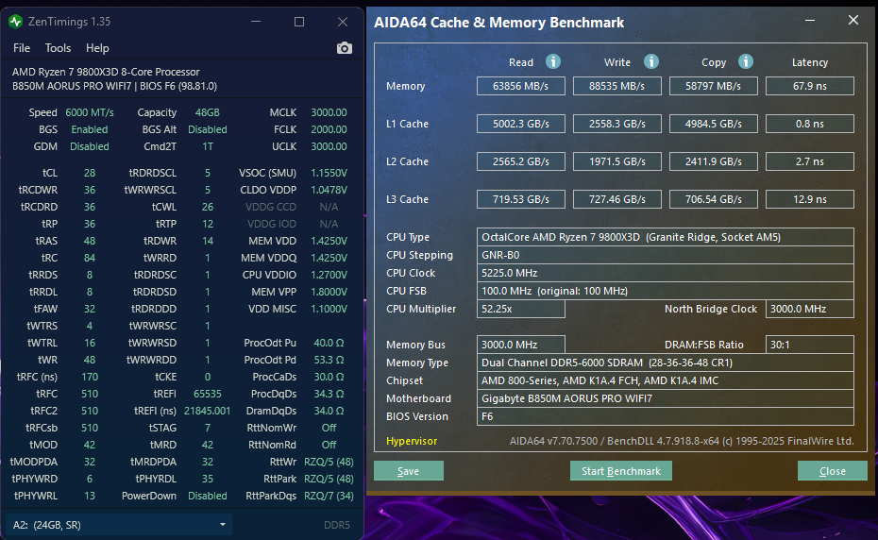Select Memory Read value 63856 MB/s
The image size is (878, 540).
(521, 86)
